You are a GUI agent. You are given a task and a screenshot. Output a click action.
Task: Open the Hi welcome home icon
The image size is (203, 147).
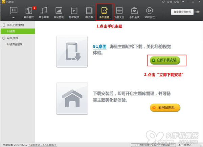(14, 10)
